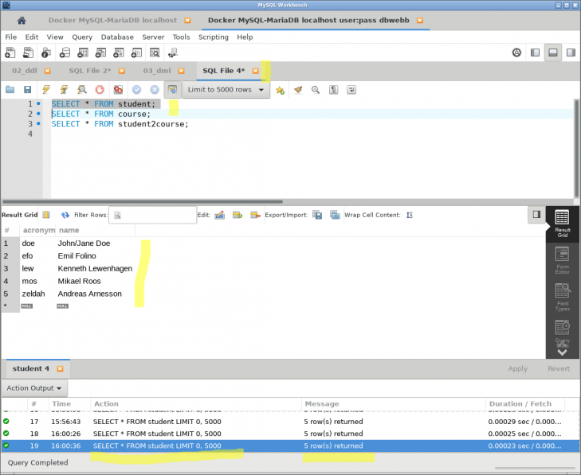Open the Query menu
The height and width of the screenshot is (475, 581).
tap(82, 37)
